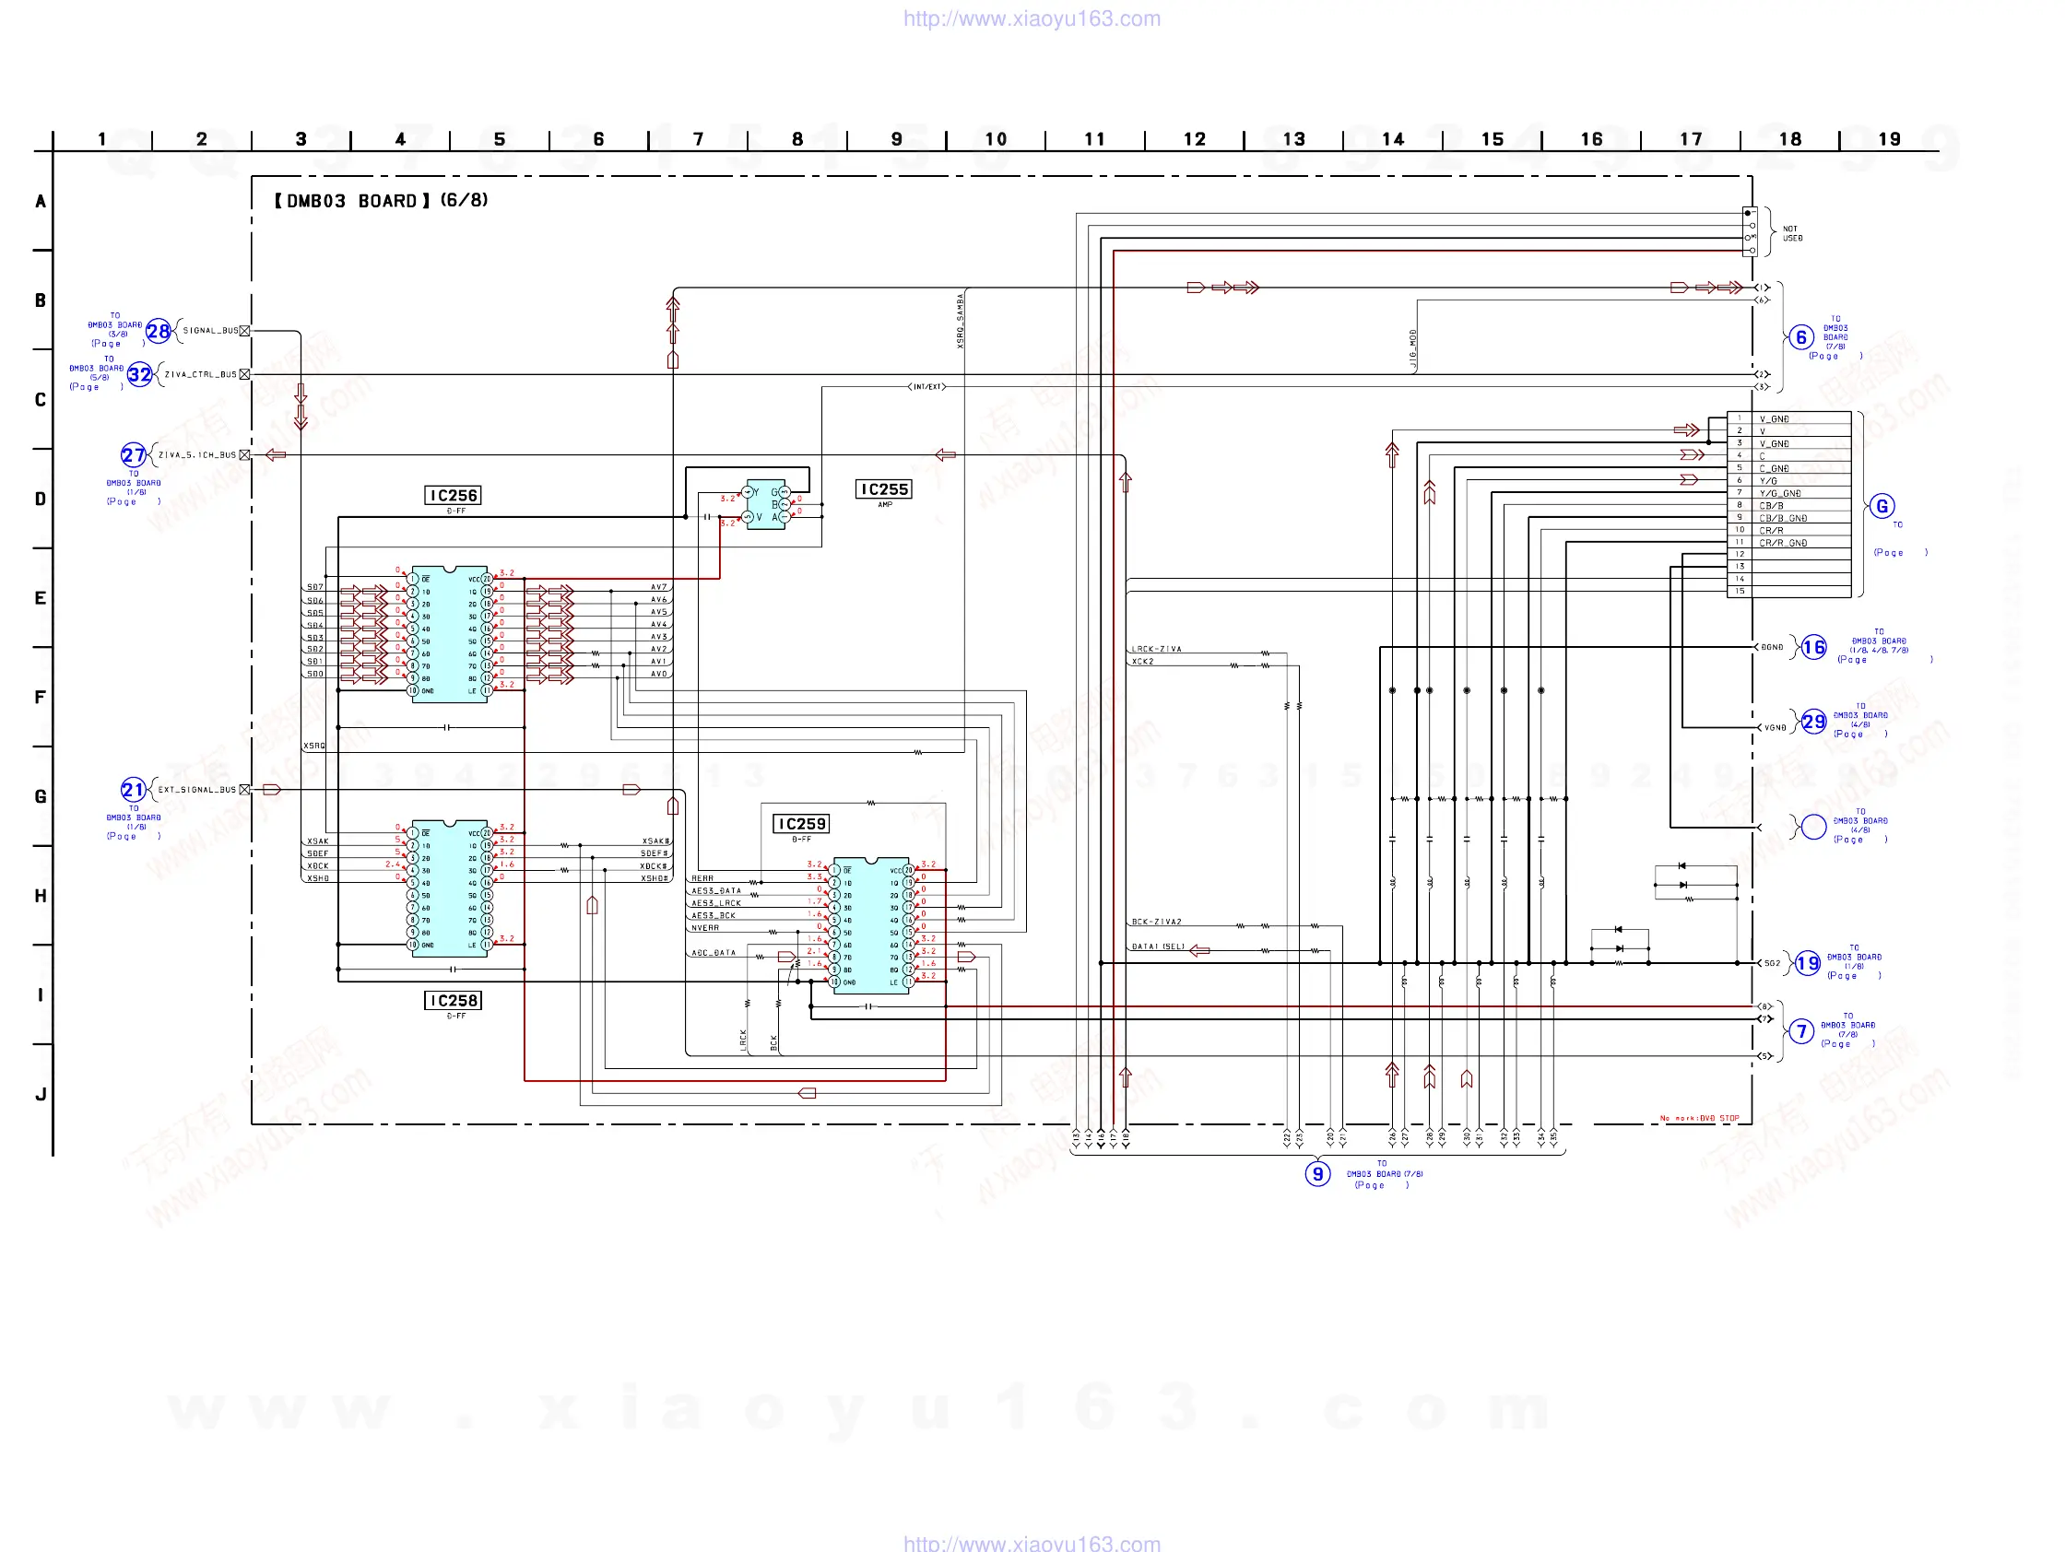Click the EXT_SIGNAL_BUS crossed terminal box
Screen dimensions: 2065x1552
[x=244, y=790]
